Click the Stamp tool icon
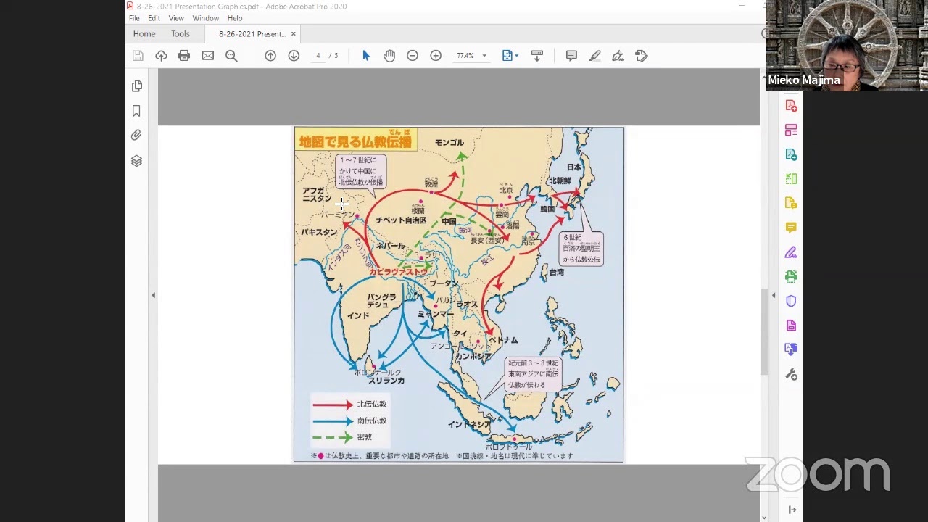The width and height of the screenshot is (928, 522). tap(641, 56)
